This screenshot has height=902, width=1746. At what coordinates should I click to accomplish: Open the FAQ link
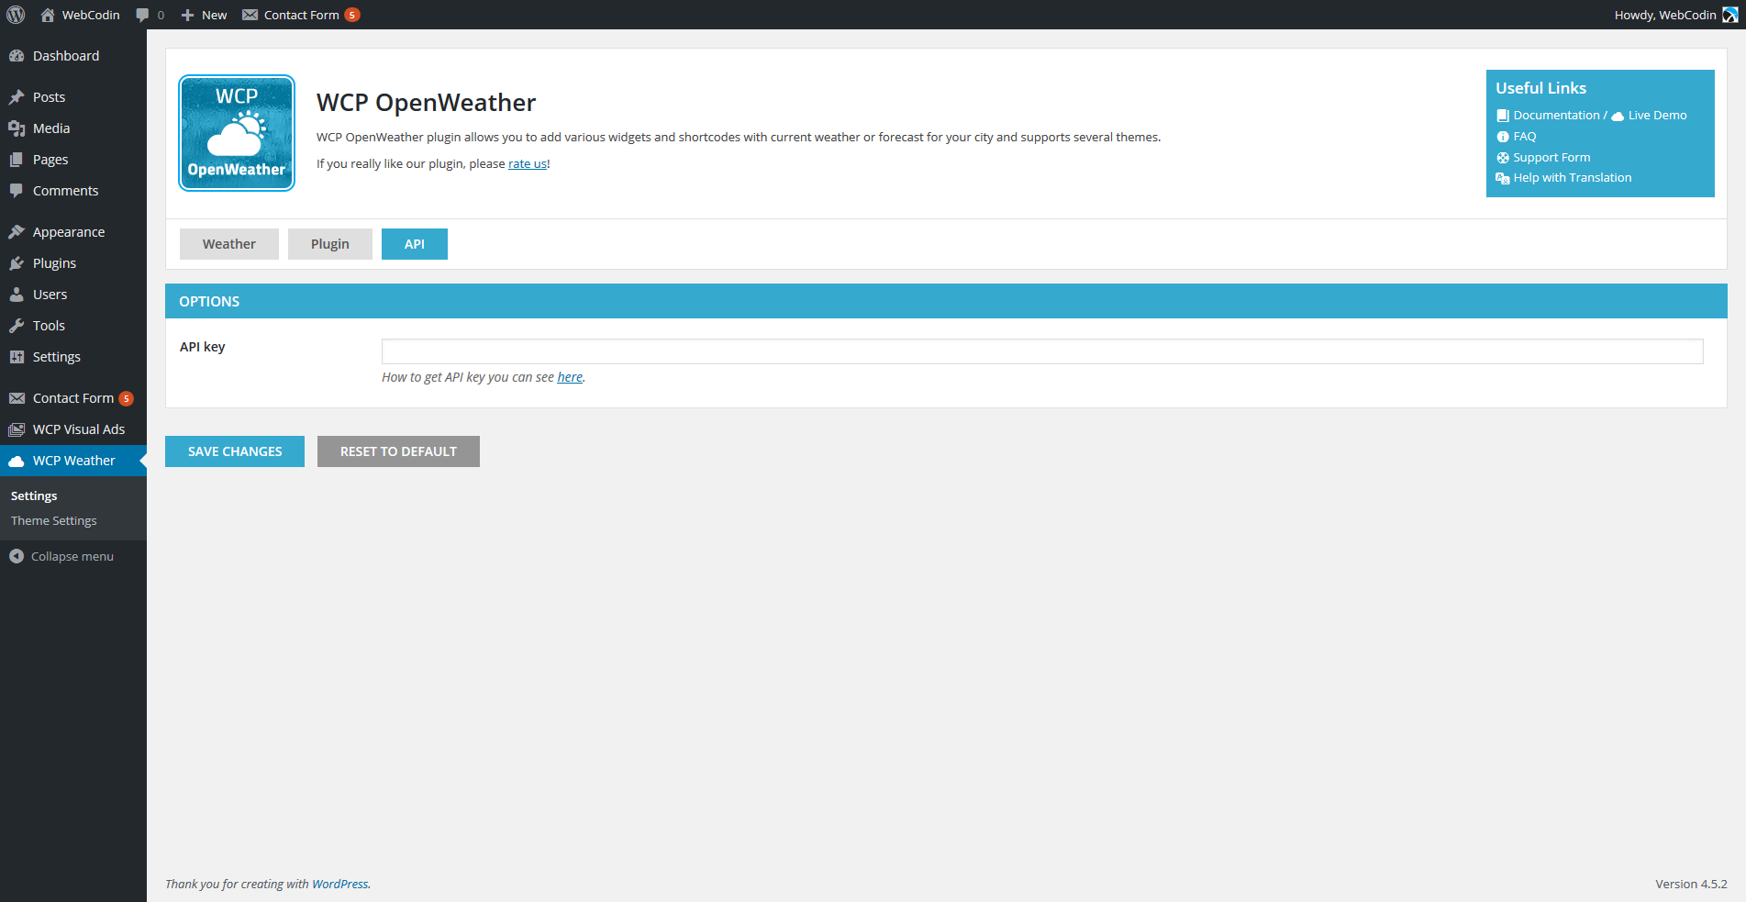[x=1525, y=137]
